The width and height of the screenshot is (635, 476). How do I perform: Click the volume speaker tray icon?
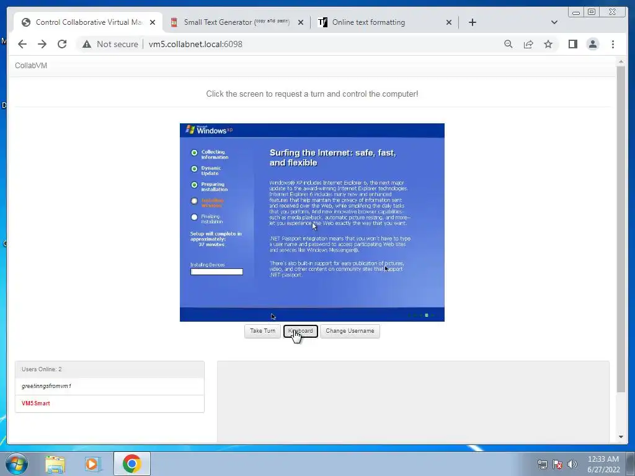[x=572, y=464]
